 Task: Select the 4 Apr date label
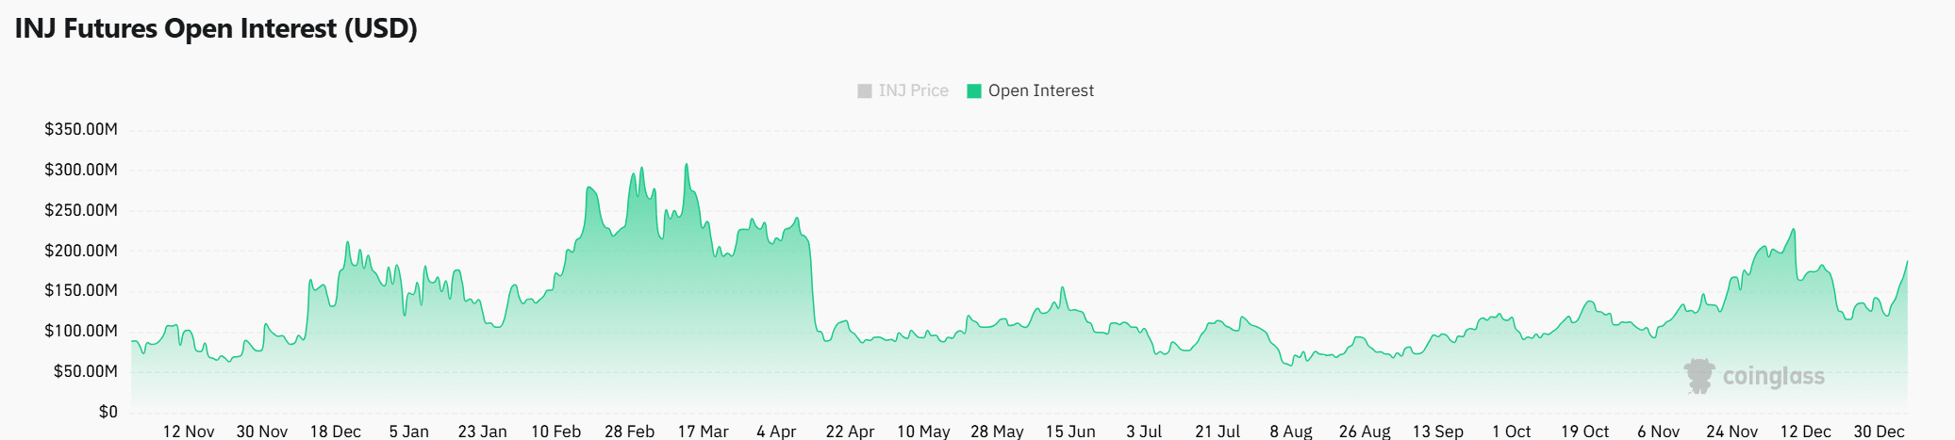pyautogui.click(x=776, y=431)
